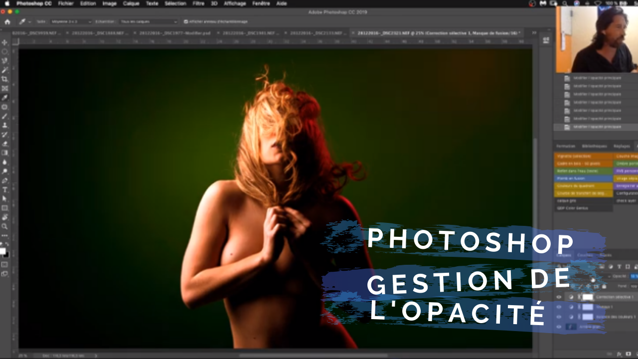Open the Echantillon 'Tous les calques' dropdown

148,22
